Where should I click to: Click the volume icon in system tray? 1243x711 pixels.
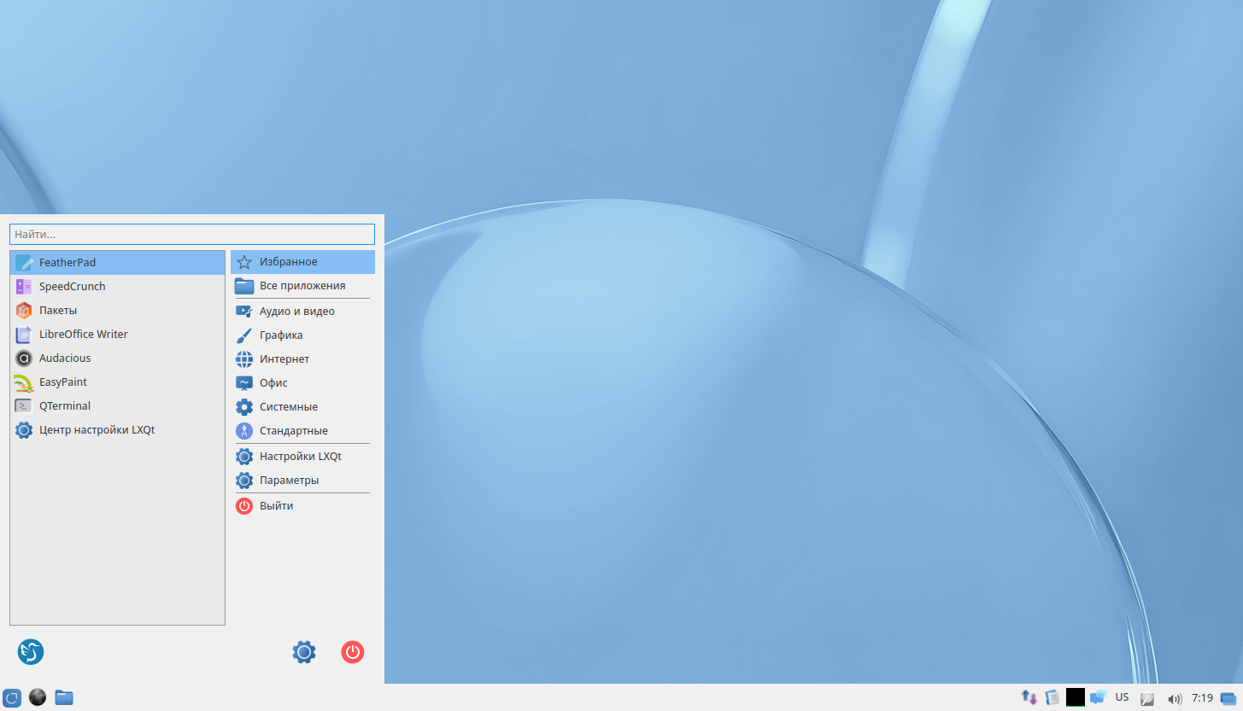point(1175,698)
